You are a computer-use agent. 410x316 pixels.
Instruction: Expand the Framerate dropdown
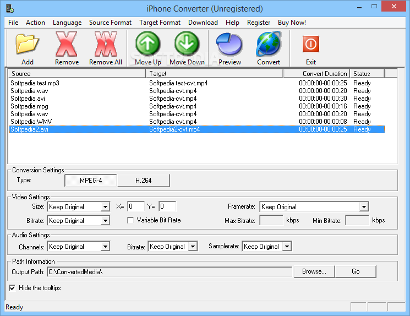point(364,207)
